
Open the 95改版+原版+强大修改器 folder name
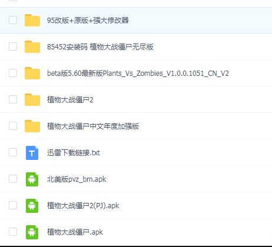pos(88,20)
